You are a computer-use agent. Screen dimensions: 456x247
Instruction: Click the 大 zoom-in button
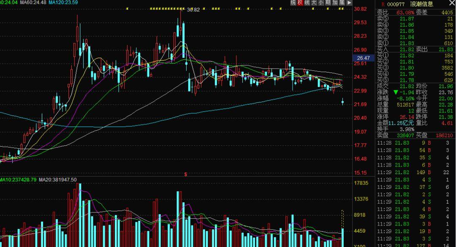[x=314, y=3]
